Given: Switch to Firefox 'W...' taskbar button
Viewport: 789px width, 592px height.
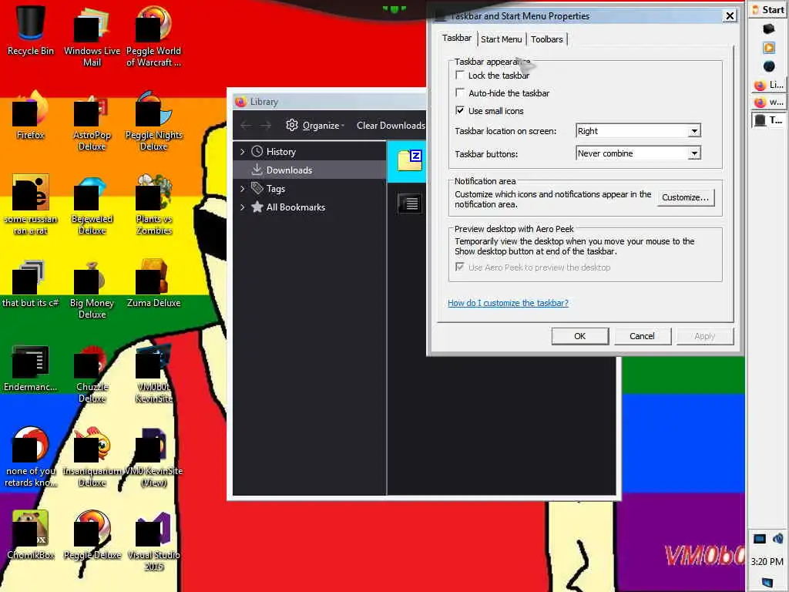Looking at the screenshot, I should pos(768,103).
